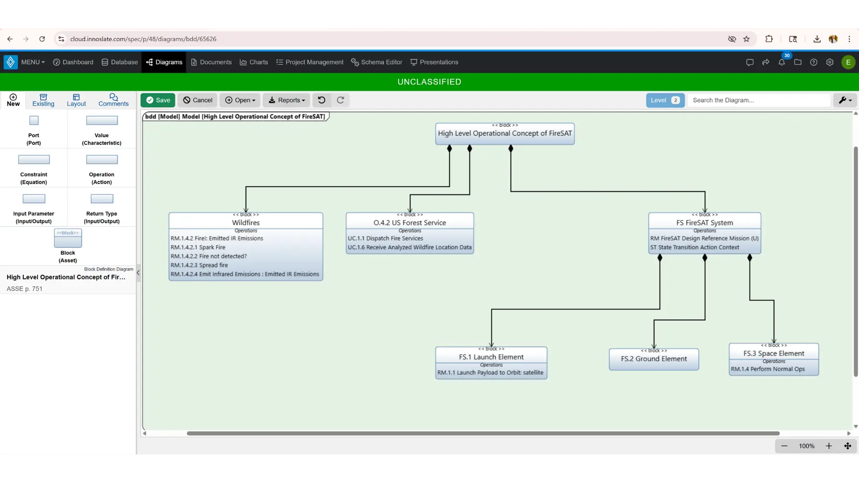Click the 100% zoom level
Screen dimensions: 859x483
coord(807,446)
